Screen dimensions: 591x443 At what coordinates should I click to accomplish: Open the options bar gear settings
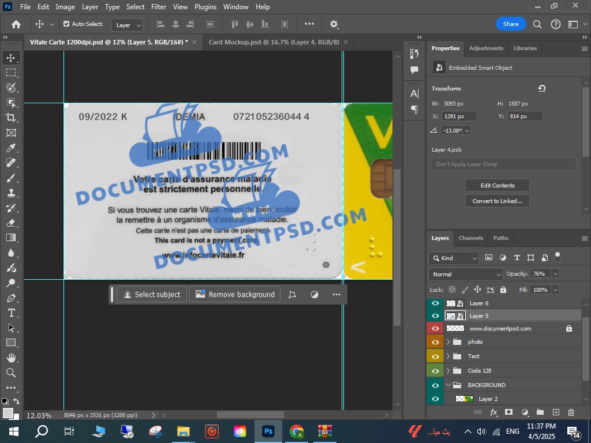click(334, 24)
